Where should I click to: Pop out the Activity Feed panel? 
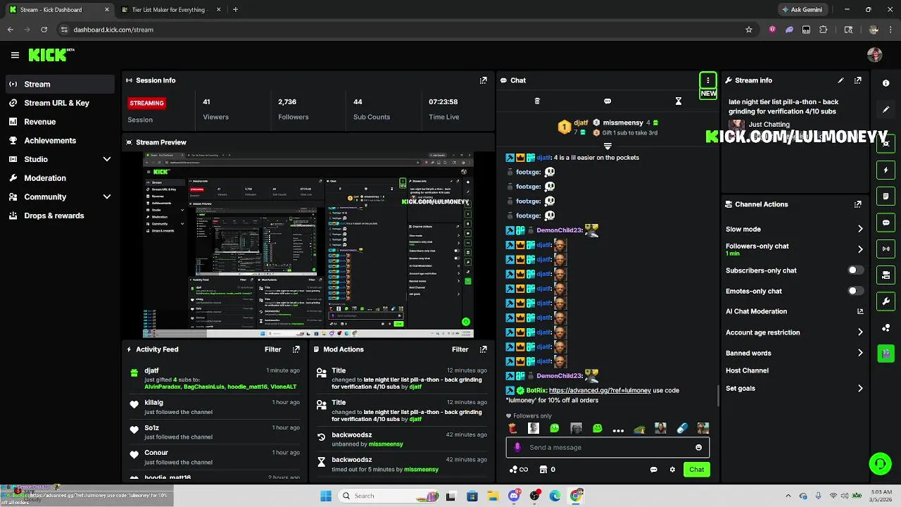point(296,349)
